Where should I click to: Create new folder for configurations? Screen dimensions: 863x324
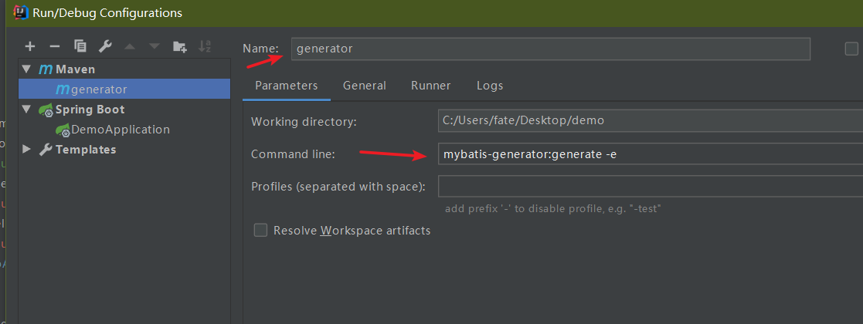click(179, 47)
